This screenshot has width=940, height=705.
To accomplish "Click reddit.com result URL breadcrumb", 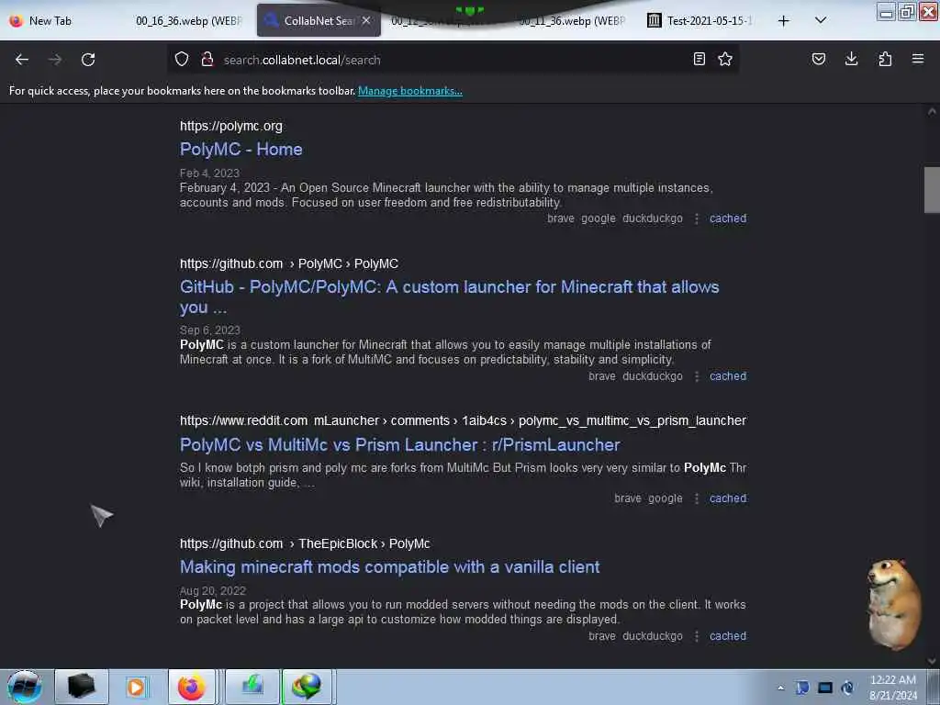I will click(463, 420).
